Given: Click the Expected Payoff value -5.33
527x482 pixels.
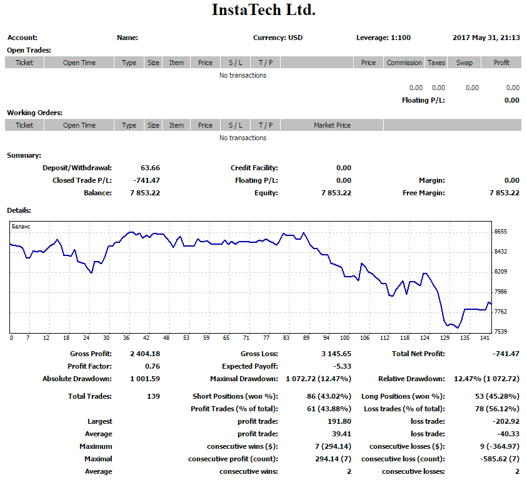Looking at the screenshot, I should coord(342,366).
